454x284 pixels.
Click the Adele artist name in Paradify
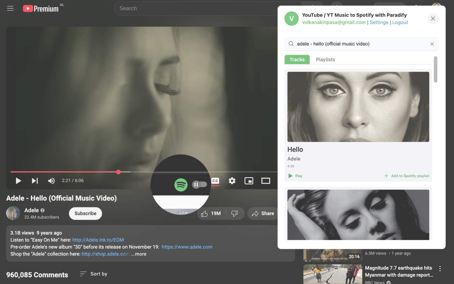click(294, 159)
